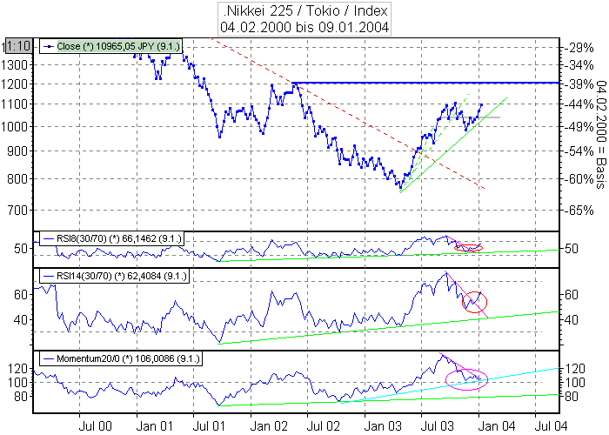Screen dimensions: 609x435
Task: Click the -54% percent axis label
Action: point(579,151)
